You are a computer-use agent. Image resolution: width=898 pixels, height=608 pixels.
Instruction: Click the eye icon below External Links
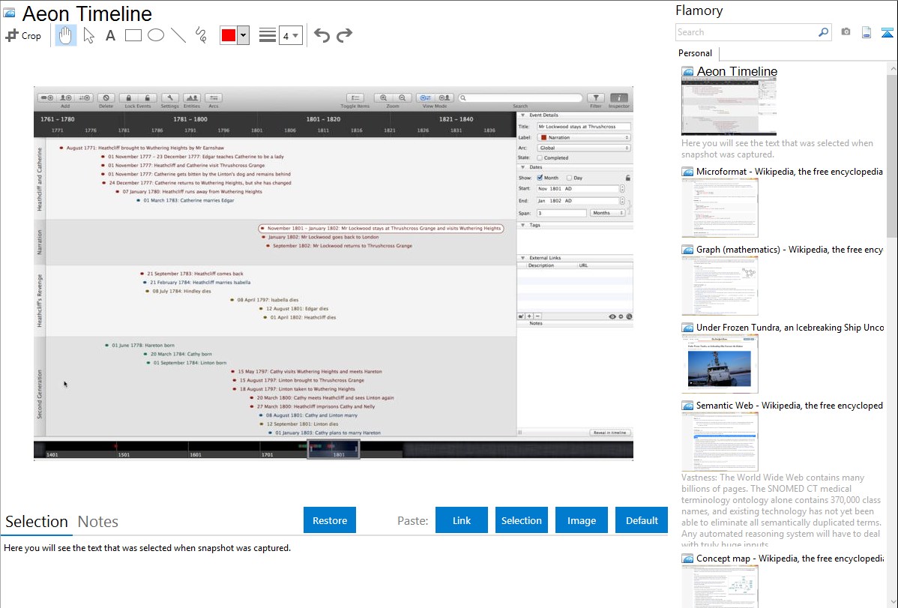click(612, 316)
